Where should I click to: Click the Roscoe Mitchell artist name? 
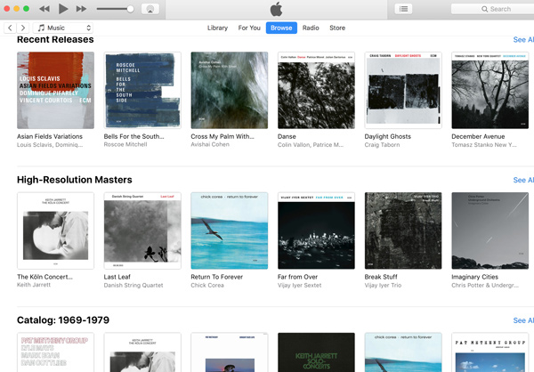click(x=125, y=144)
